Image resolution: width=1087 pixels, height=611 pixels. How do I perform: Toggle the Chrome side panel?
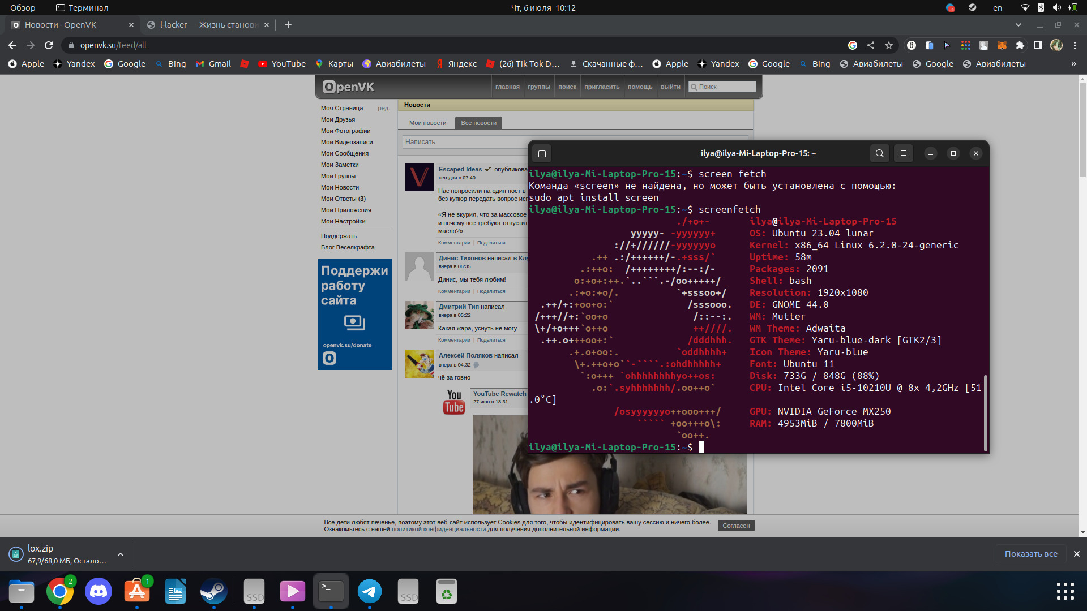1038,45
